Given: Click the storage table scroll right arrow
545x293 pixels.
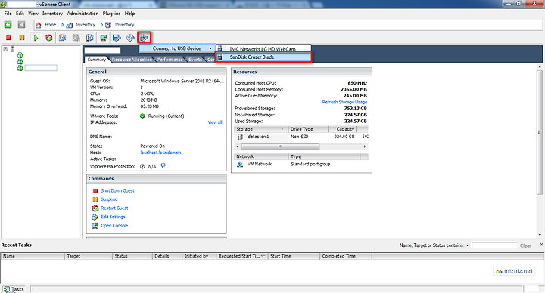Looking at the screenshot, I should click(365, 146).
